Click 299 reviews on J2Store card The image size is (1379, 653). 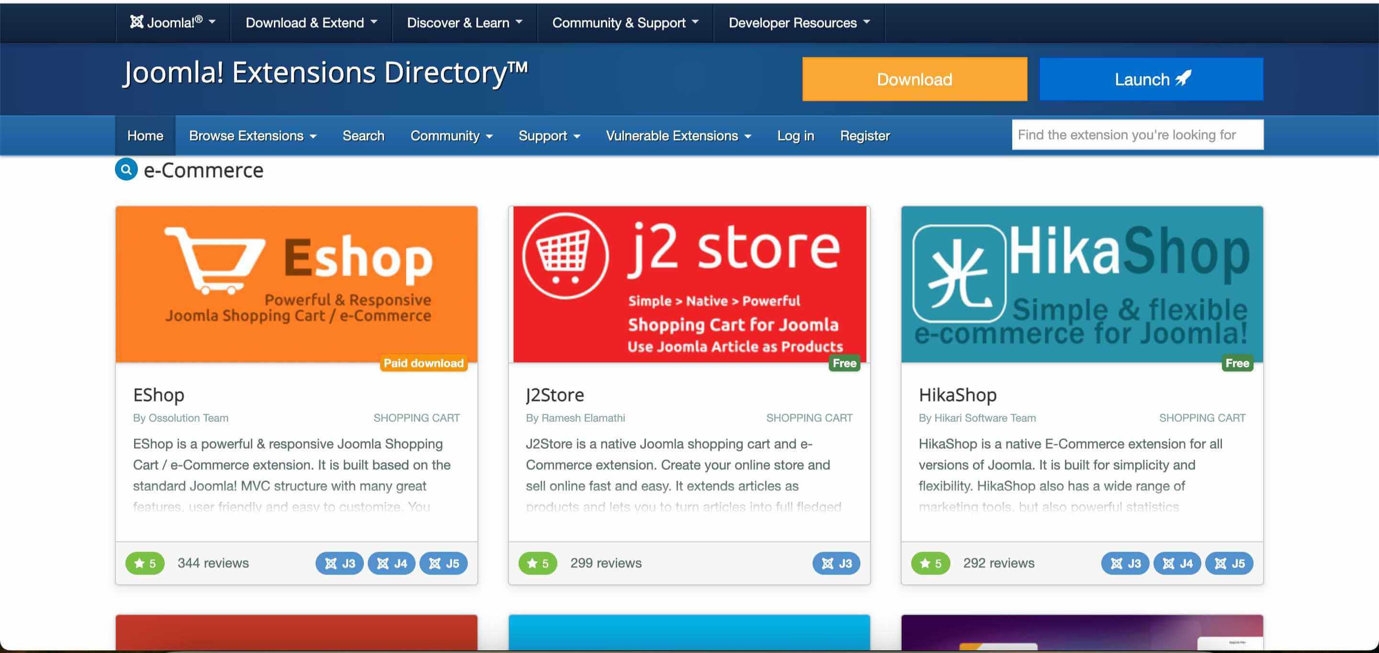605,563
